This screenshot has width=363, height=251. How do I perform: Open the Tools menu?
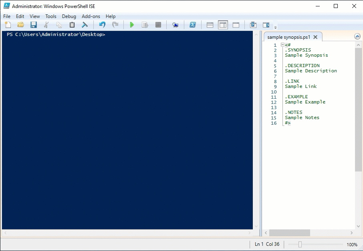coord(51,16)
